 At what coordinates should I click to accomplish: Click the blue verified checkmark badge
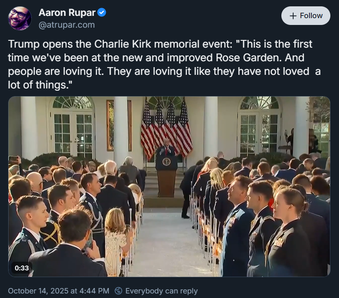pos(102,13)
